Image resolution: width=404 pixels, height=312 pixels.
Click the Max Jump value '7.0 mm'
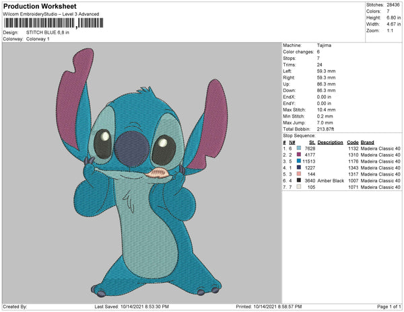(325, 122)
